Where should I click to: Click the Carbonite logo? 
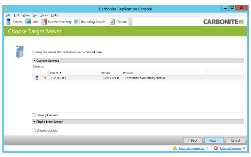[x=223, y=22]
